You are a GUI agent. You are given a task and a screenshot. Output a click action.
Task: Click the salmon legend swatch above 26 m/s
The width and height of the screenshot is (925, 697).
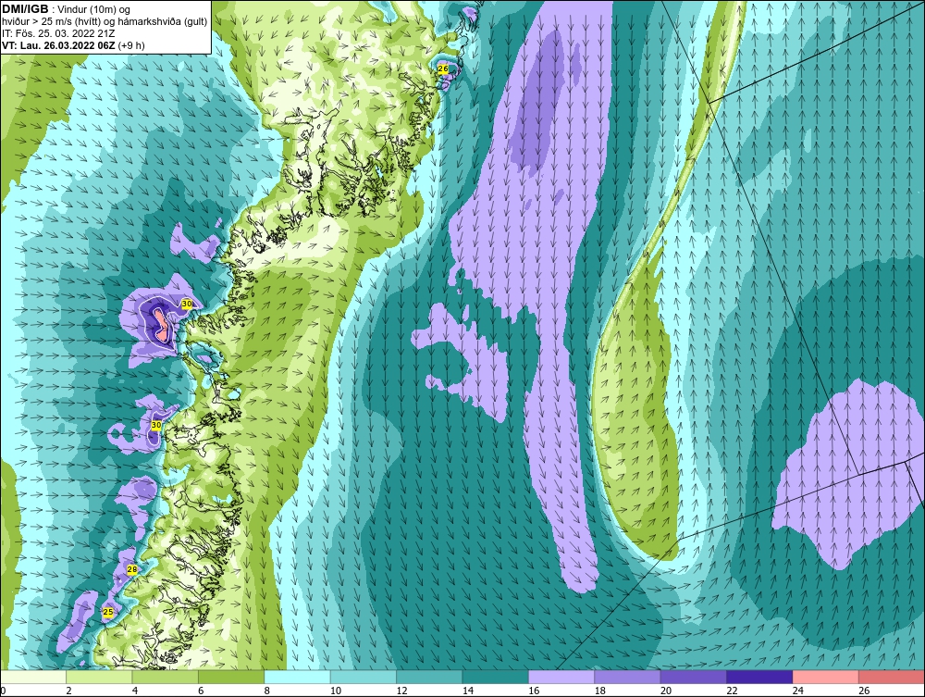tap(892, 677)
